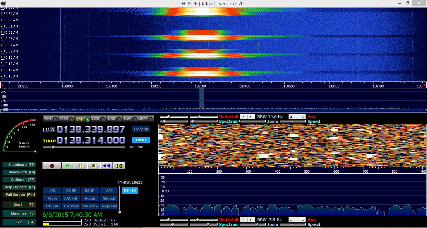Click the Minimize [F3] button
This screenshot has width=427, height=228.
tap(19, 213)
